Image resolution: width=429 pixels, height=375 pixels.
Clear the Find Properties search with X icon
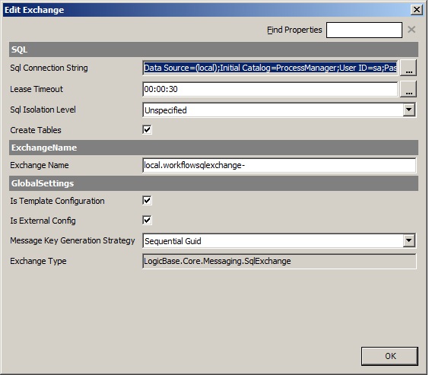click(x=412, y=30)
